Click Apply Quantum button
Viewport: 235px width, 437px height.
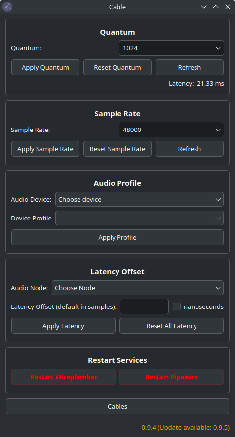[45, 67]
